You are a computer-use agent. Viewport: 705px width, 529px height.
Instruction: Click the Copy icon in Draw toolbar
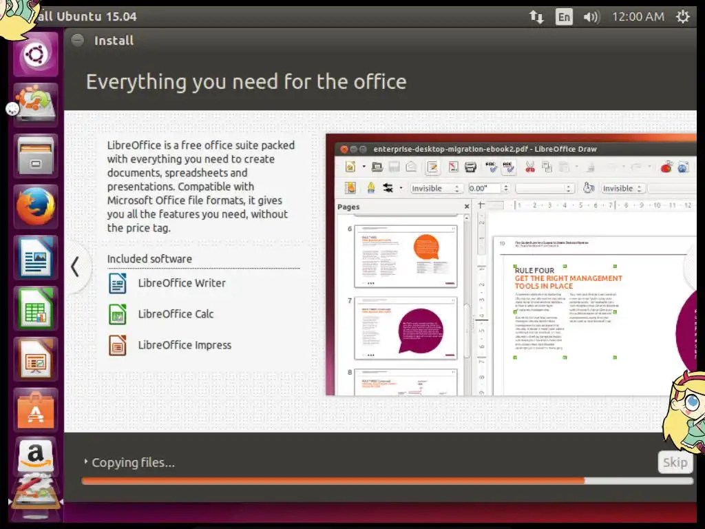coord(547,167)
